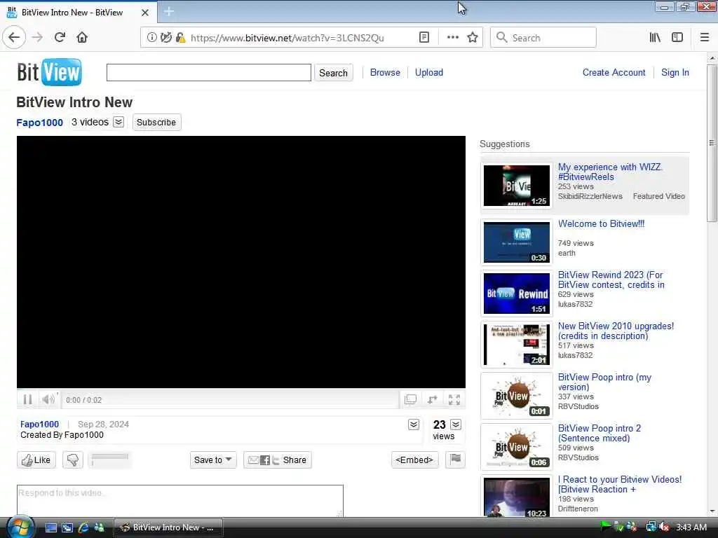Enter fullscreen with the fullscreen icon

[454, 400]
